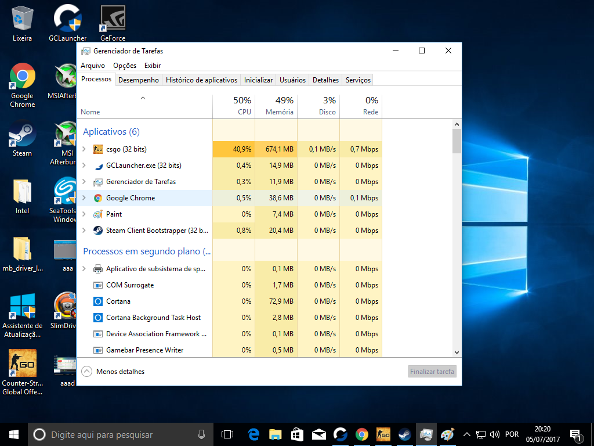Switch to the Histórico de aplicativos tab
The image size is (594, 446).
tap(201, 80)
